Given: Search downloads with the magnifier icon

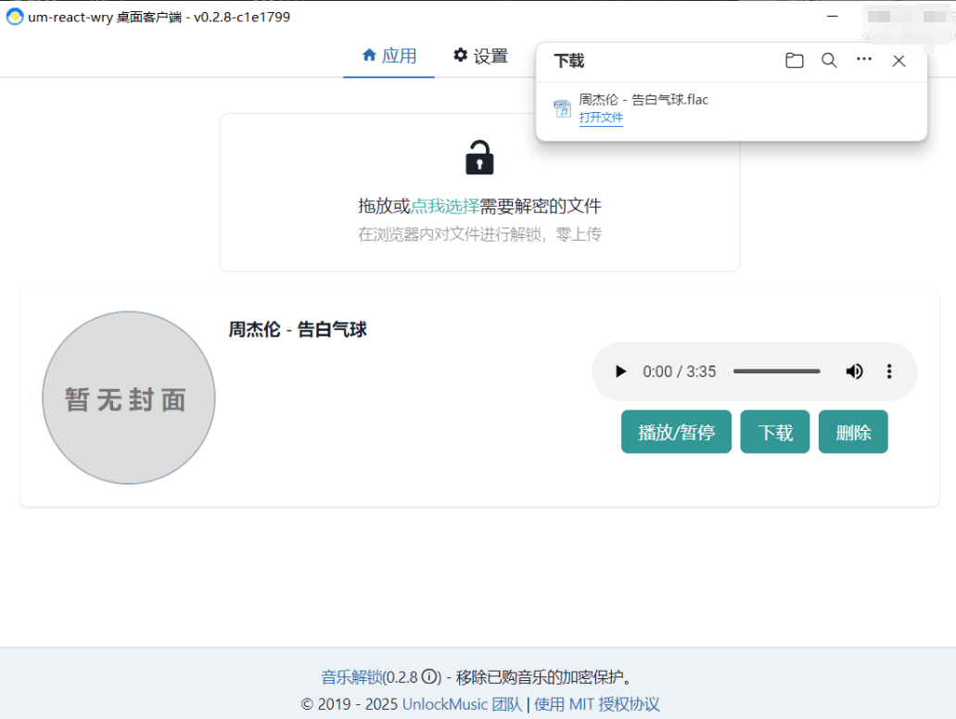Looking at the screenshot, I should pyautogui.click(x=829, y=60).
